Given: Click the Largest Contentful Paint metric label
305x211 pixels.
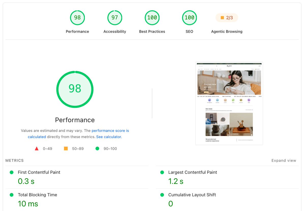Looking at the screenshot, I should click(193, 172).
